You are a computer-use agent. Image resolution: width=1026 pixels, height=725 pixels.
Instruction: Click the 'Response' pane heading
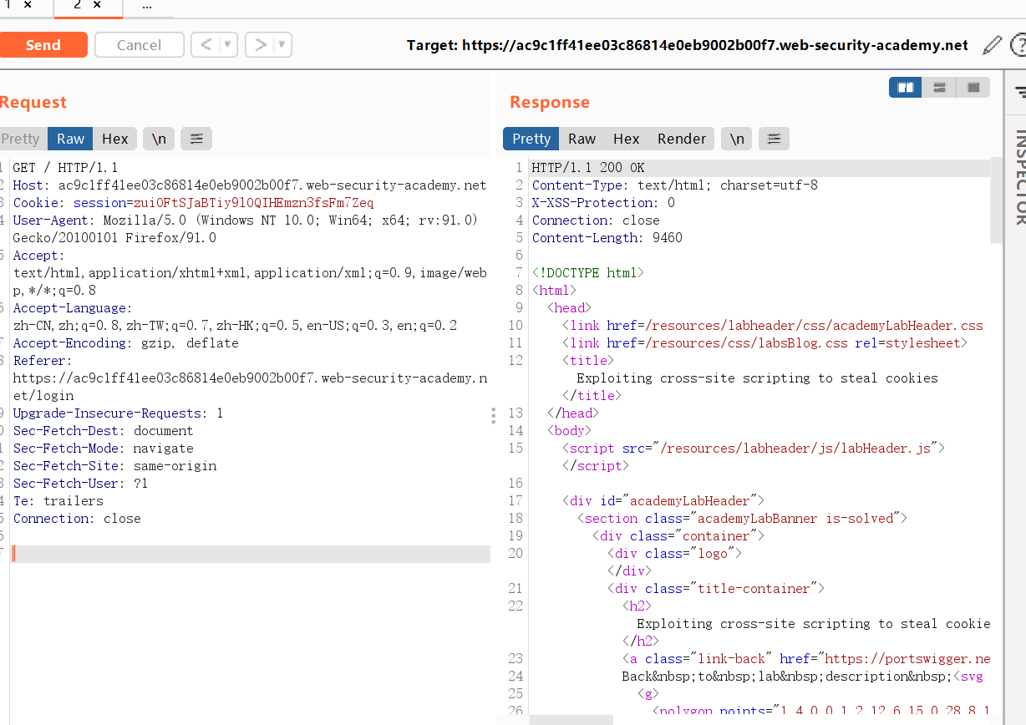[550, 102]
